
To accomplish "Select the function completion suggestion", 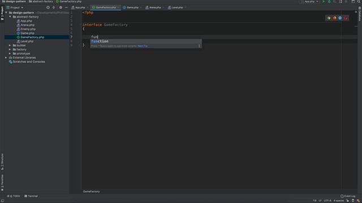I will point(146,41).
